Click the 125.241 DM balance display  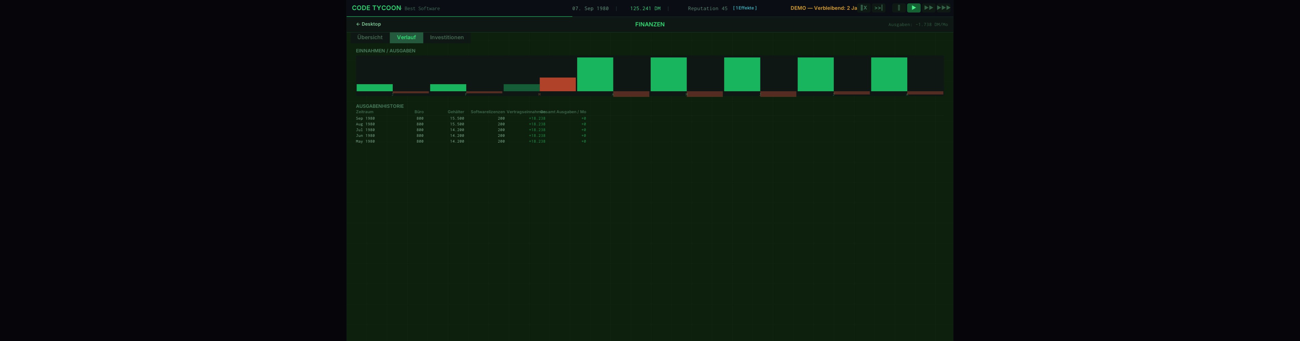645,8
